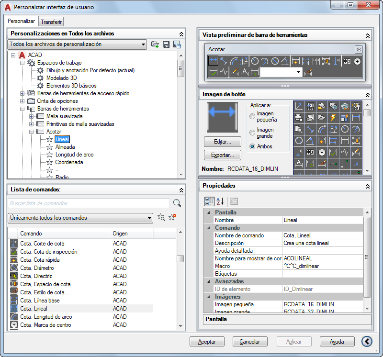
Task: Select Ordinate dimension icon in Acotar toolbar preview
Action: click(x=244, y=61)
